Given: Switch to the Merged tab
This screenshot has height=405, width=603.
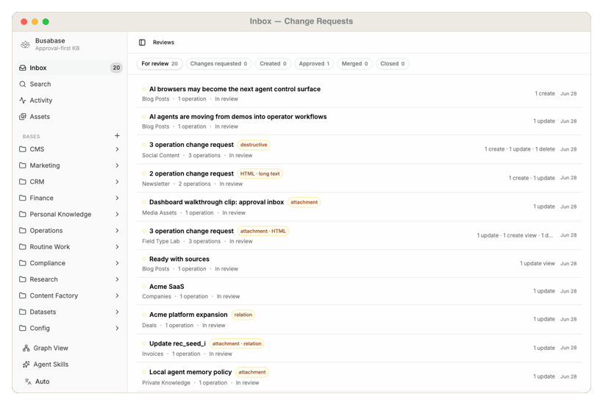Looking at the screenshot, I should tap(354, 64).
